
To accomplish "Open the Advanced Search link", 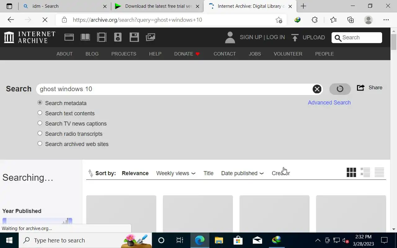I will pyautogui.click(x=329, y=103).
